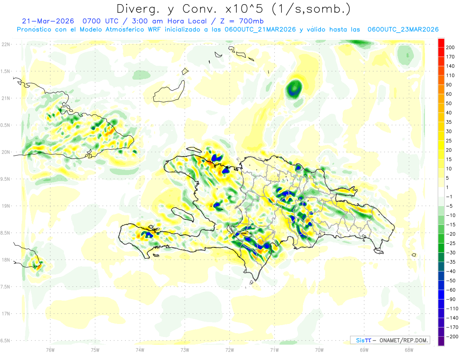459x355 pixels.
Task: Select the 72W longitude axis label
Action: [x=229, y=350]
